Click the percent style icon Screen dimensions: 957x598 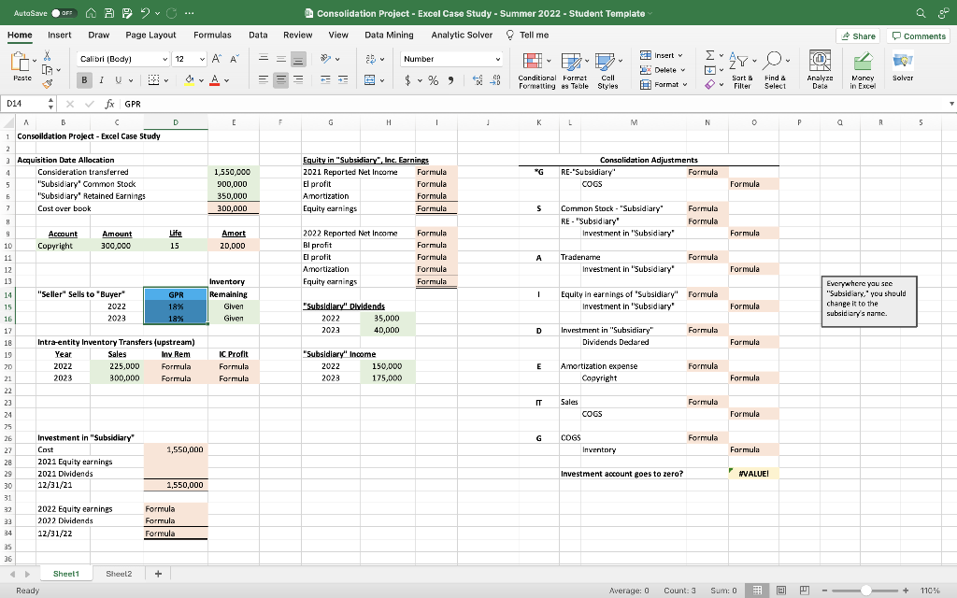click(x=435, y=79)
